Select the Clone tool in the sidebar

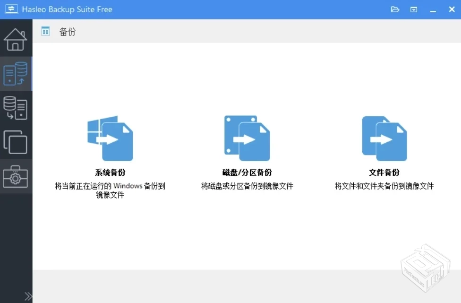coord(16,142)
